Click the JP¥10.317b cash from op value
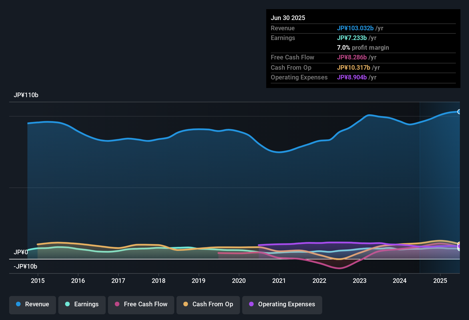This screenshot has height=320, width=469. click(354, 67)
